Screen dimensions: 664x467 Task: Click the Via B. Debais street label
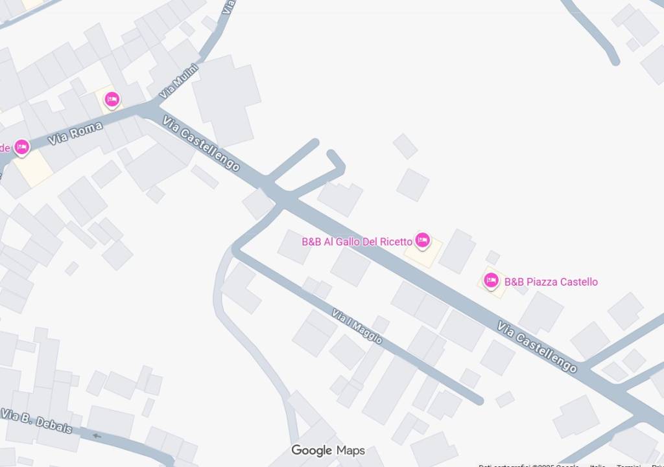point(36,421)
